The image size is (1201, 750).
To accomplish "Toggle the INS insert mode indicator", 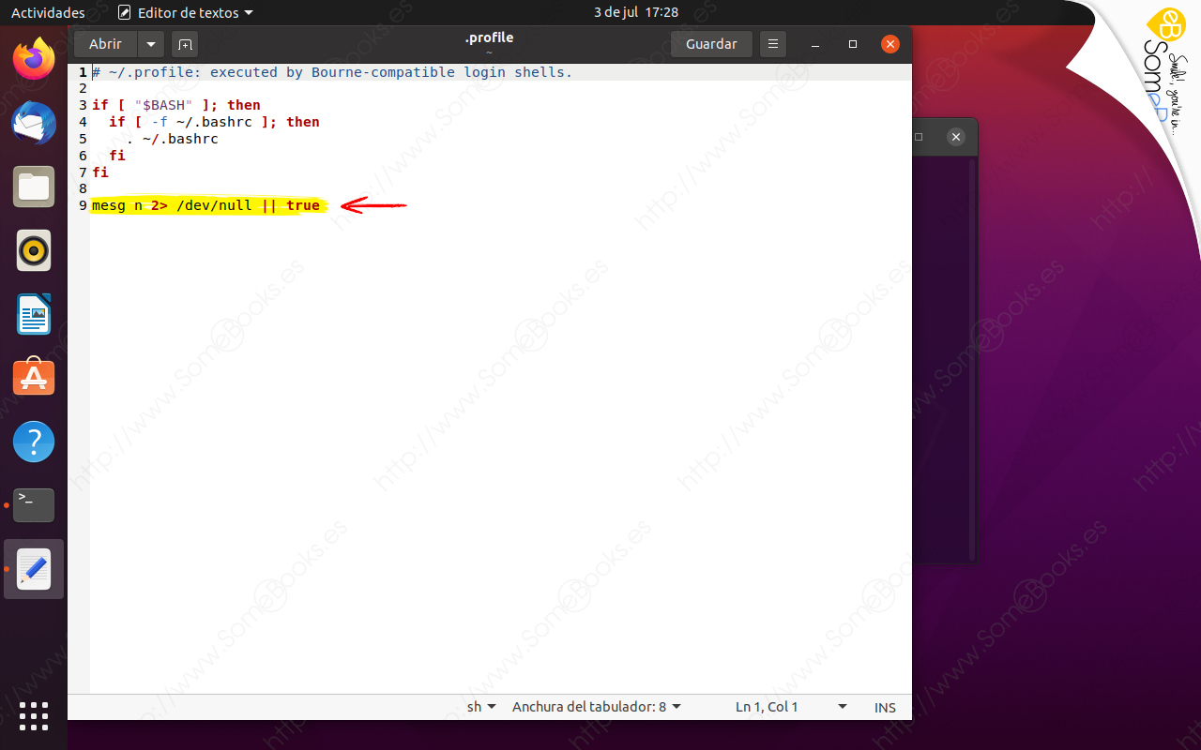I will [x=883, y=707].
